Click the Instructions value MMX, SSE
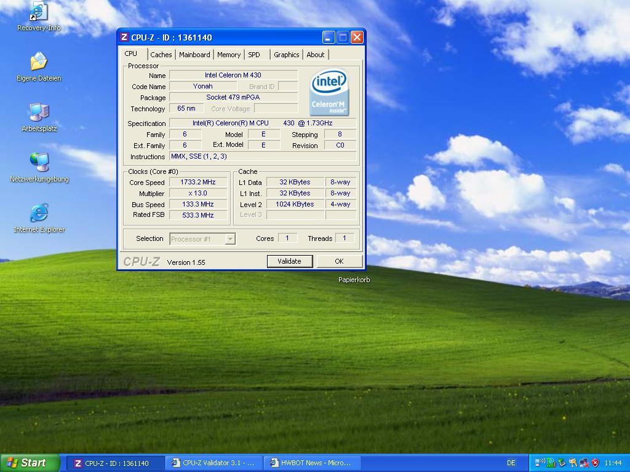This screenshot has width=630, height=472. [x=262, y=157]
